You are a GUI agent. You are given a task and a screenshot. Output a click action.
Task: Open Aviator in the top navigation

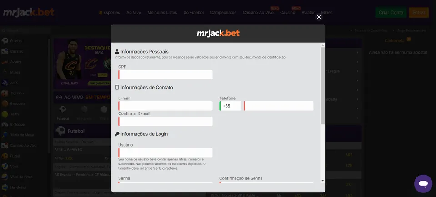tap(308, 13)
